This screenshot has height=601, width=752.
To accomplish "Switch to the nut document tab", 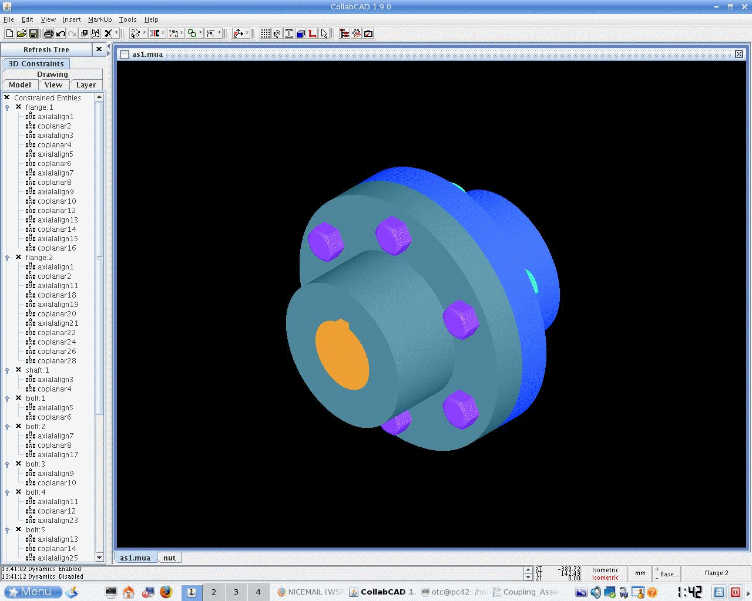I will pyautogui.click(x=169, y=558).
